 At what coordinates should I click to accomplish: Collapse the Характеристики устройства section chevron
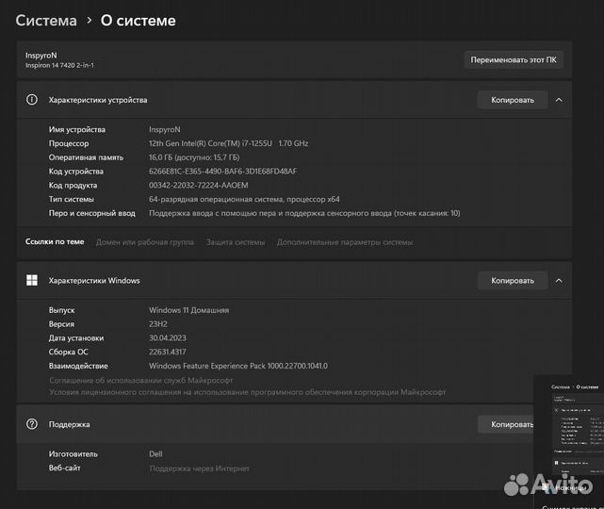pyautogui.click(x=559, y=100)
